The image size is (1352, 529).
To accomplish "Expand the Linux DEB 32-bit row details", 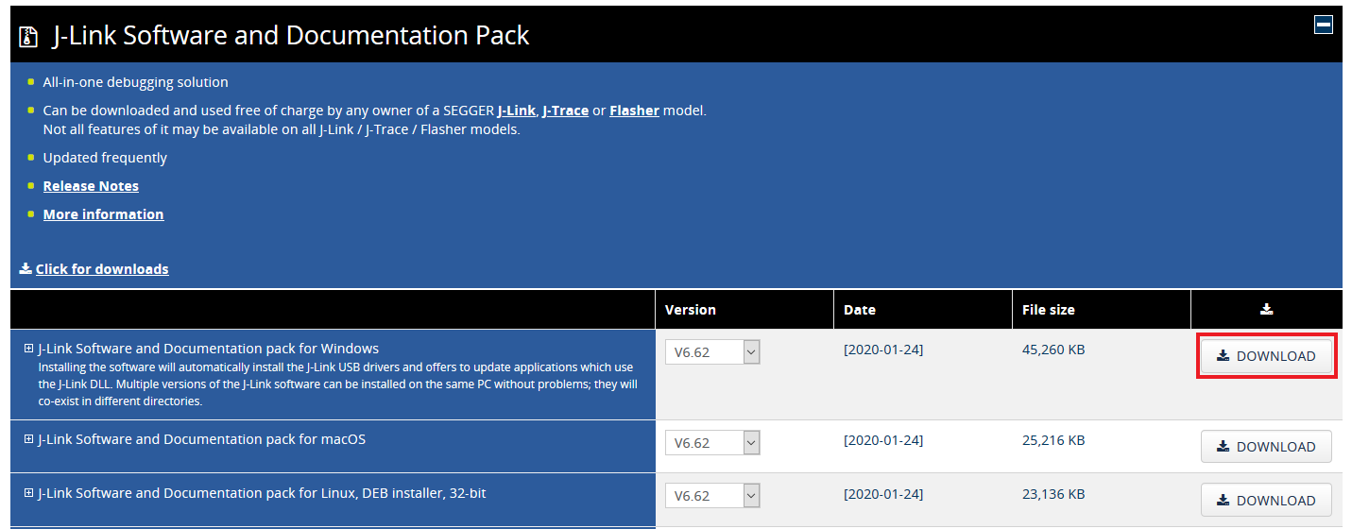I will coord(28,493).
